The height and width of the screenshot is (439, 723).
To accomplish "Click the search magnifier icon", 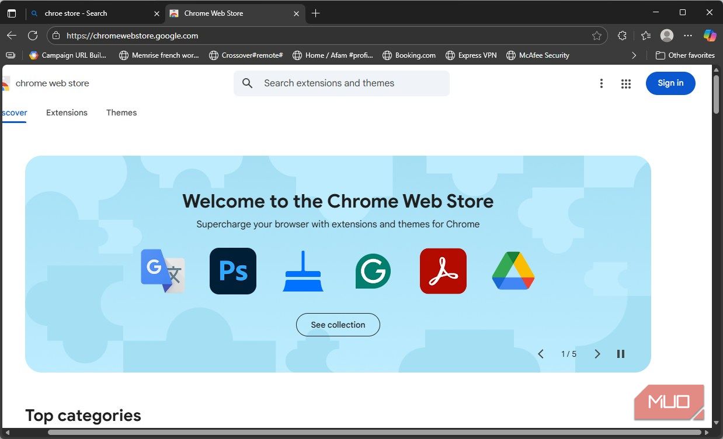I will (248, 83).
